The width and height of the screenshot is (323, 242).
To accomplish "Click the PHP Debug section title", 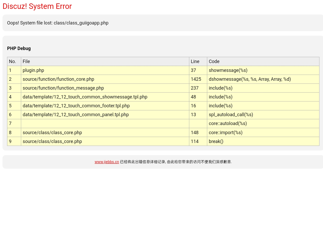I will 19,48.
